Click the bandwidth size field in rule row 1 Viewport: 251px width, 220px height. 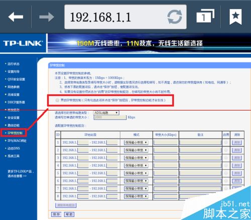point(166,143)
